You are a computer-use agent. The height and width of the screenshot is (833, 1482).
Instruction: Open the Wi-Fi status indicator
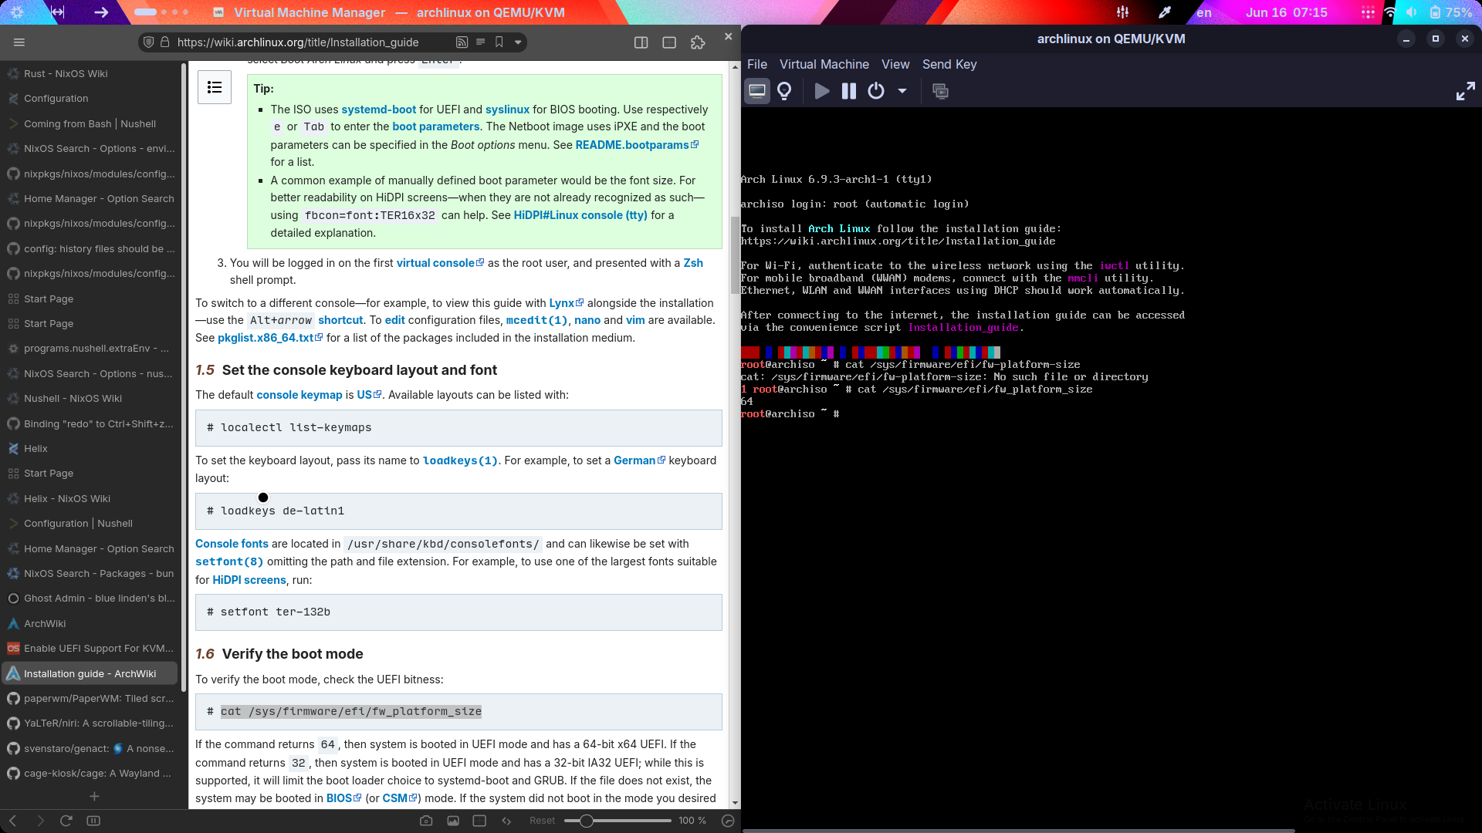(1389, 12)
